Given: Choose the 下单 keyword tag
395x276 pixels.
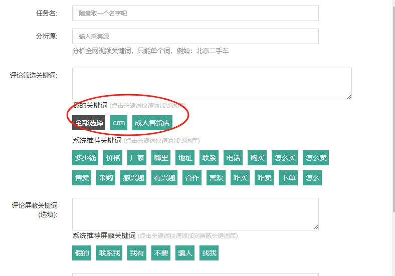Looking at the screenshot, I should (288, 178).
